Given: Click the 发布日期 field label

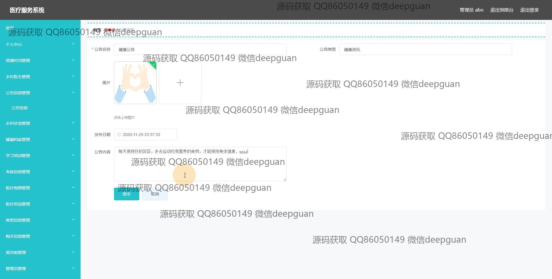Looking at the screenshot, I should pyautogui.click(x=102, y=135).
